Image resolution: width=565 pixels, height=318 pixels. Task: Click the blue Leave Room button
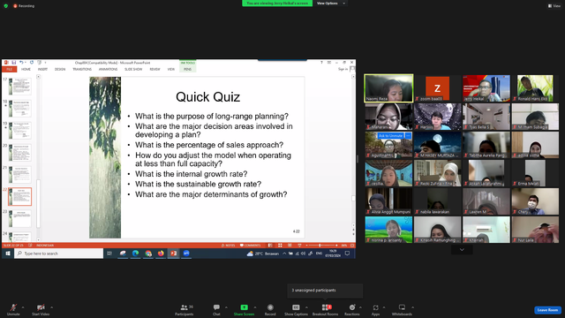tap(547, 310)
